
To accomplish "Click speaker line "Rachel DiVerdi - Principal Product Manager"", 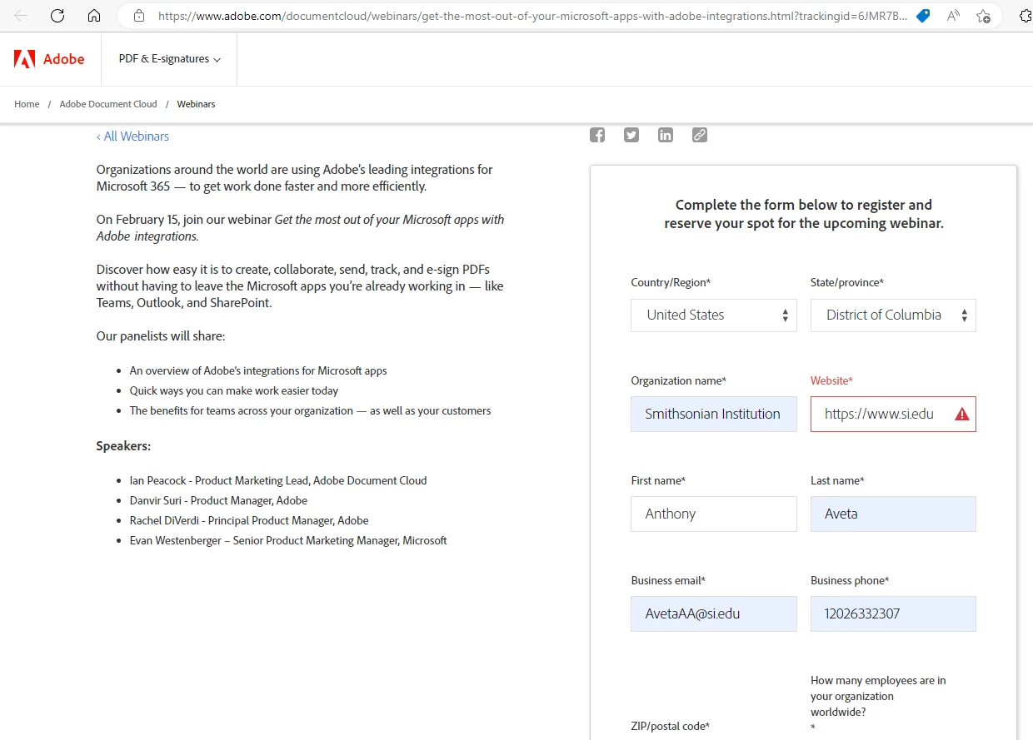I will (249, 520).
